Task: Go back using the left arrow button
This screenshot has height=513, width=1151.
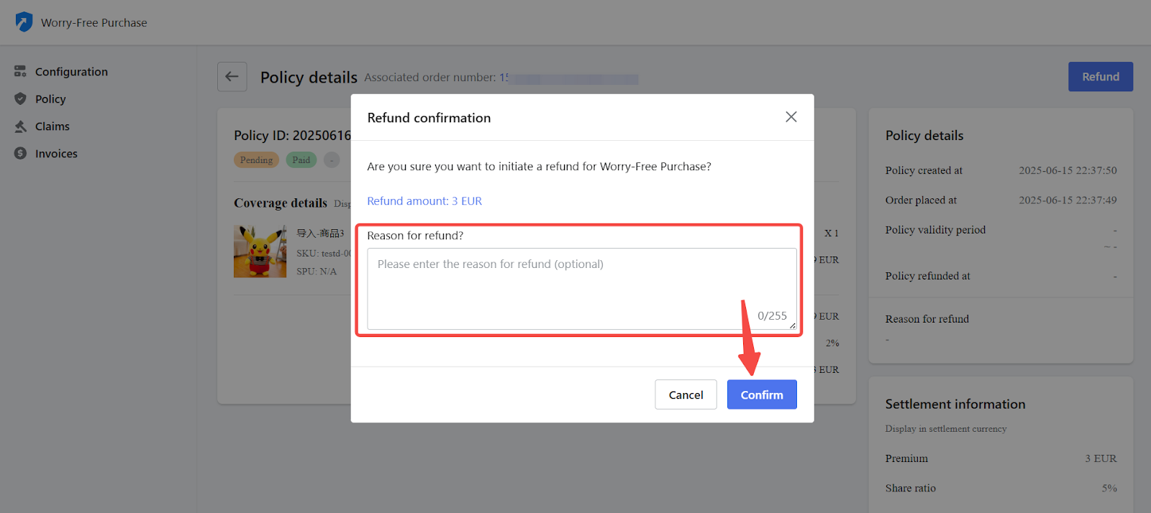Action: 232,77
